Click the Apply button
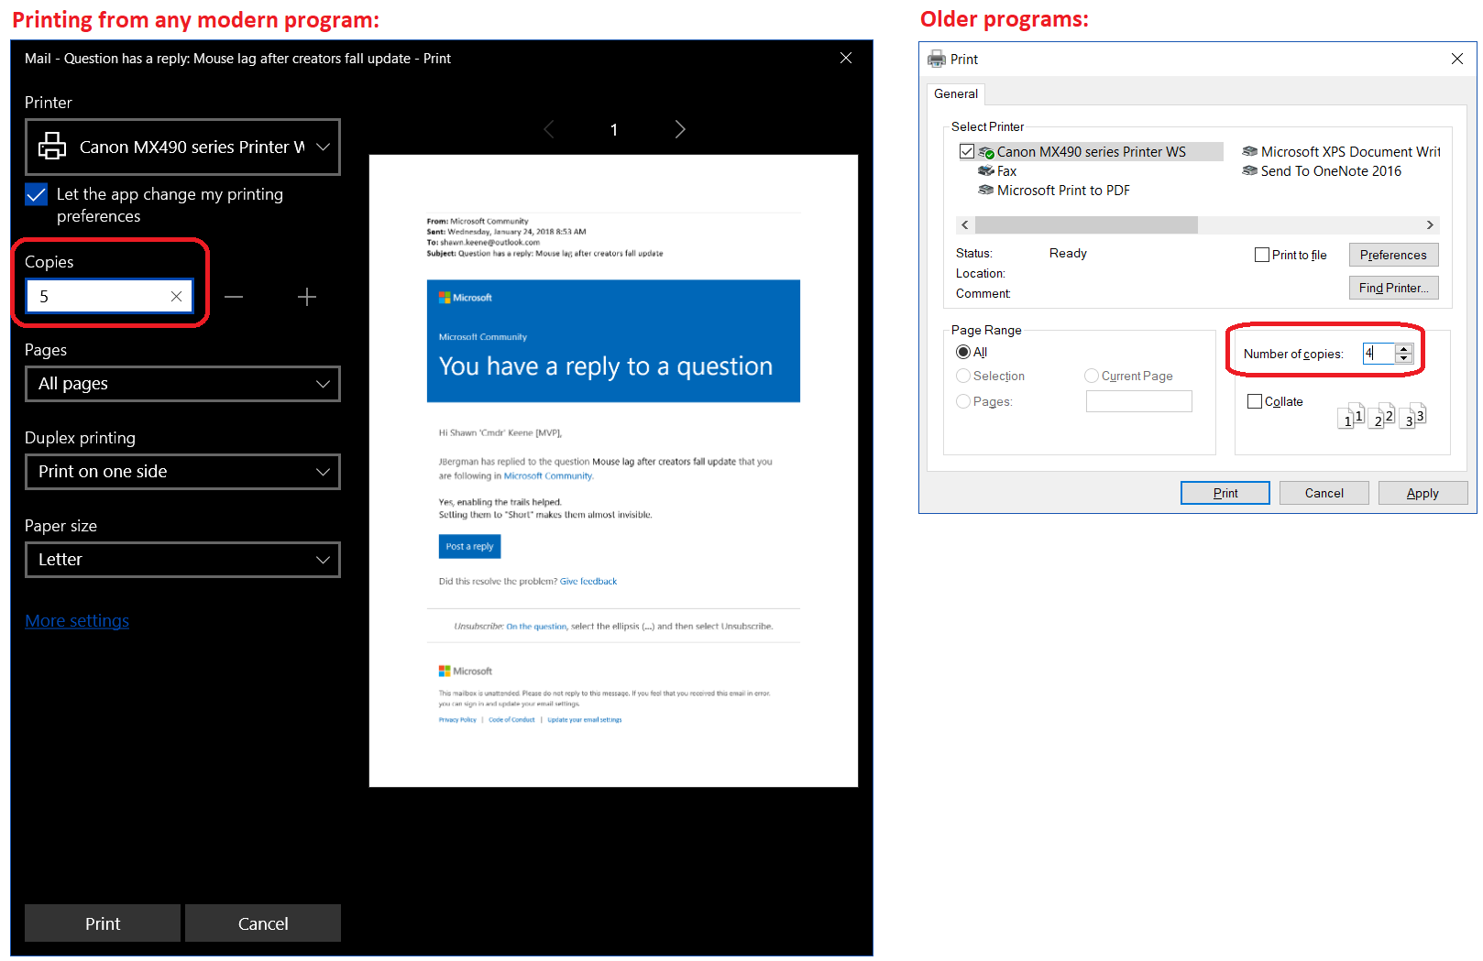The width and height of the screenshot is (1483, 961). pos(1423,493)
